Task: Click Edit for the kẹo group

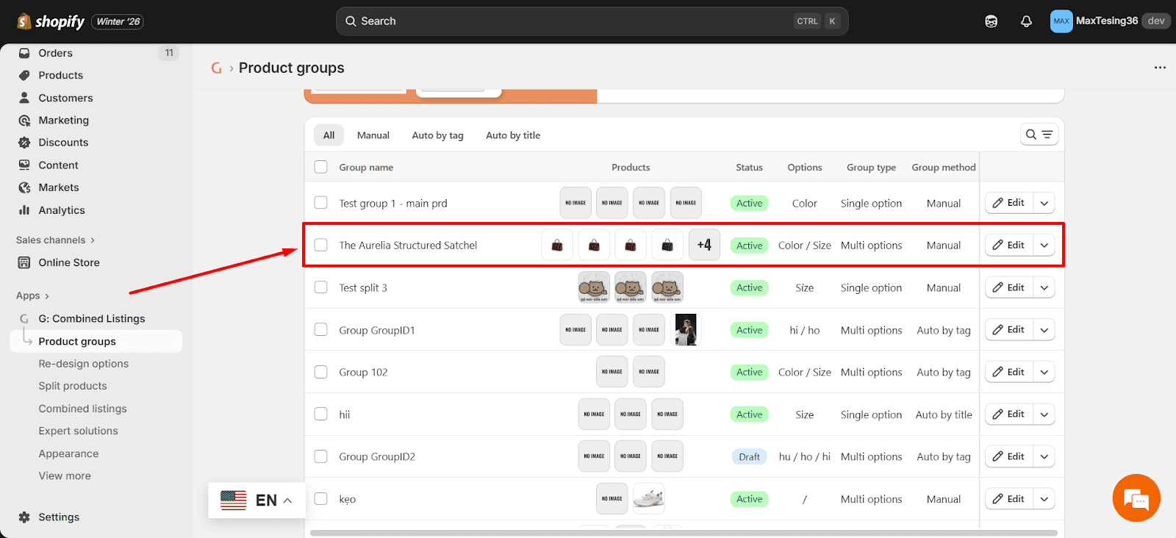Action: pyautogui.click(x=1009, y=499)
